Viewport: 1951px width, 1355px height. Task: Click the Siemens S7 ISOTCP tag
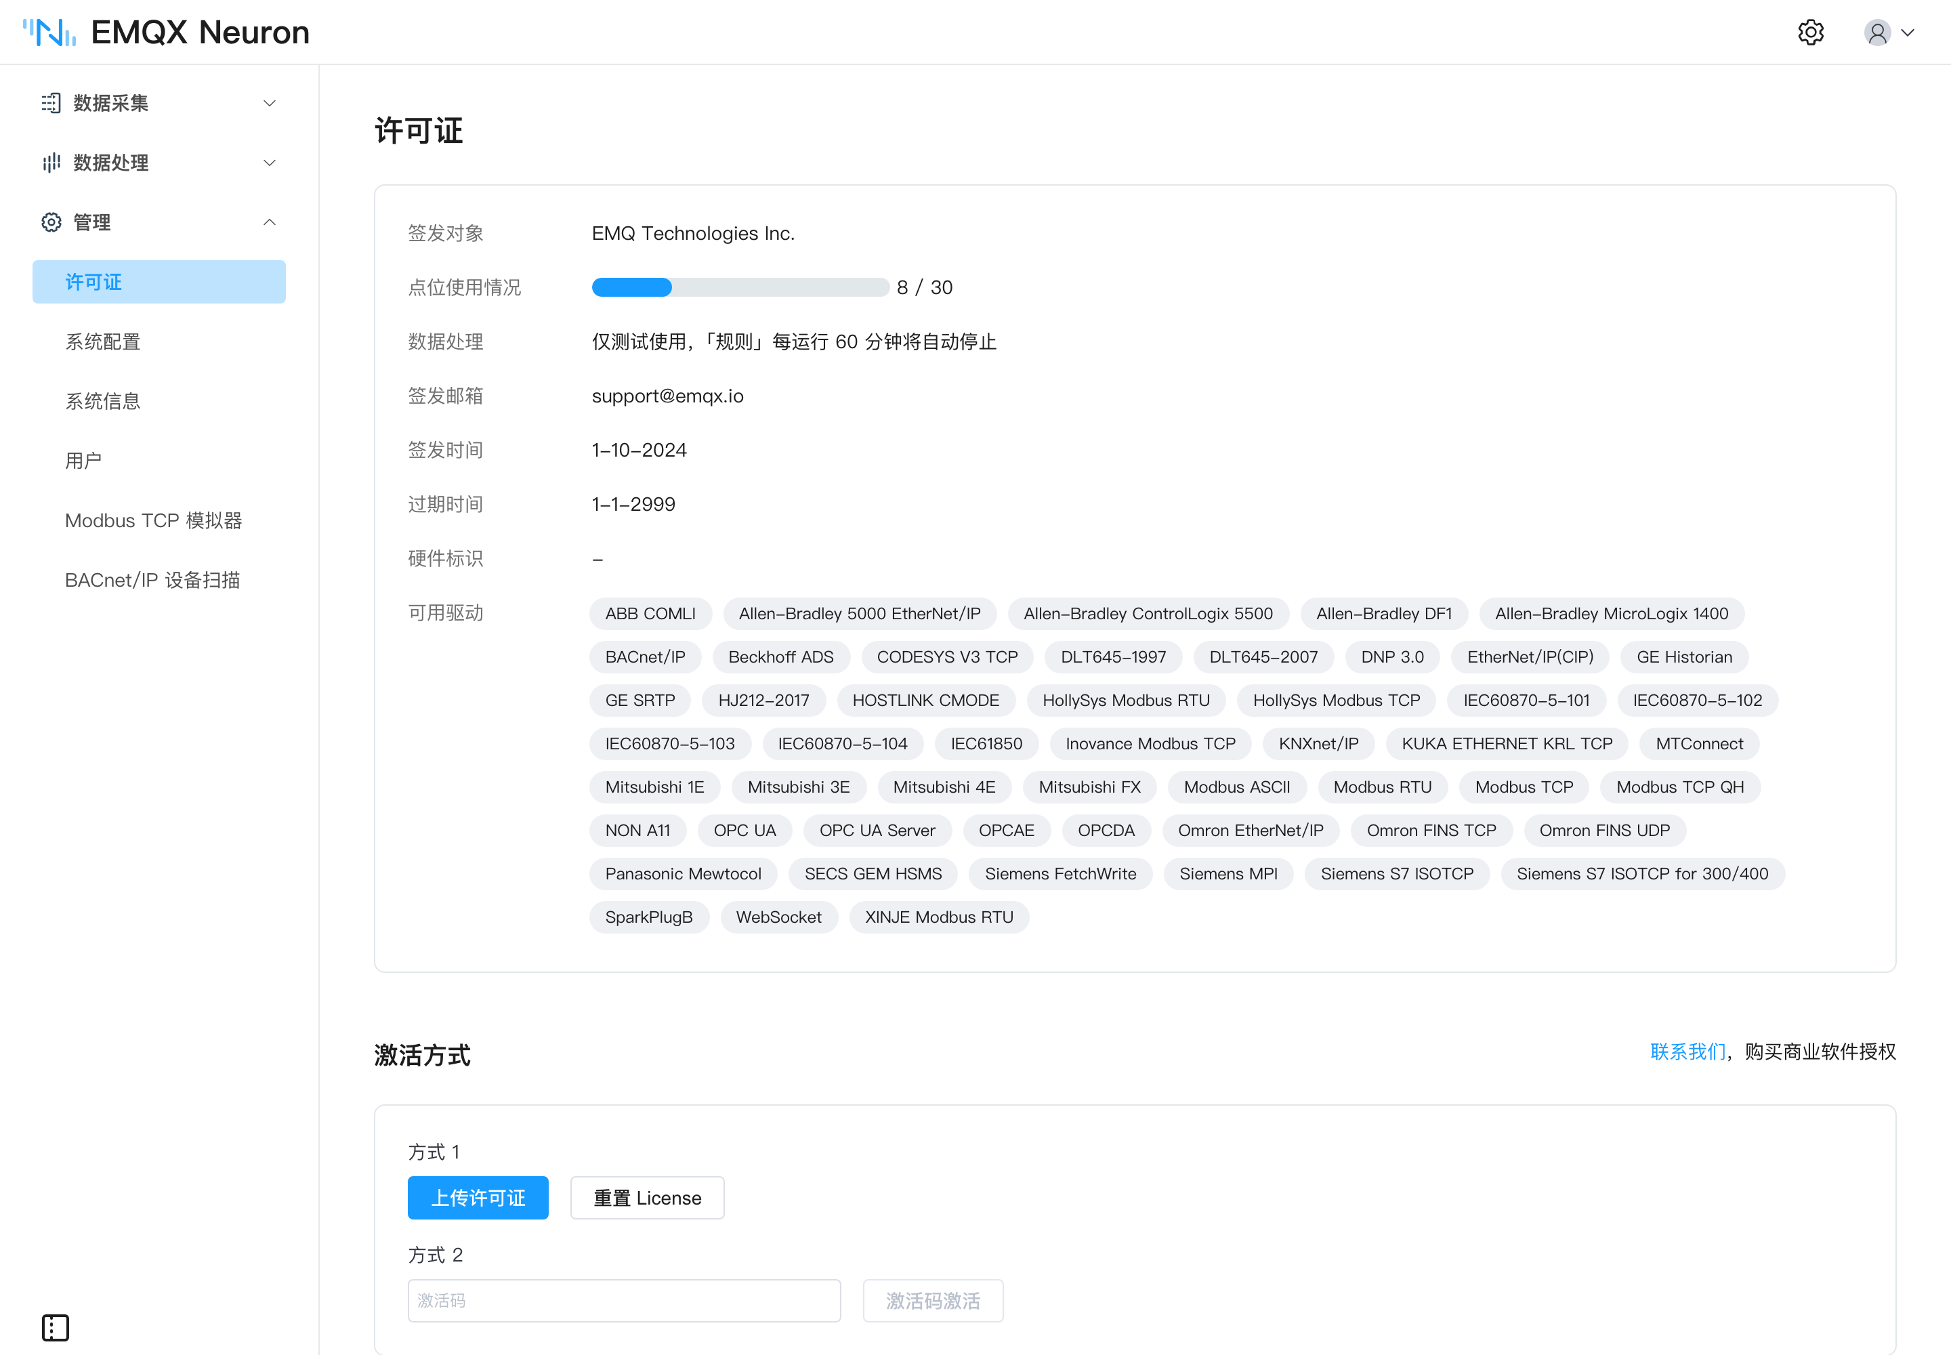1397,873
